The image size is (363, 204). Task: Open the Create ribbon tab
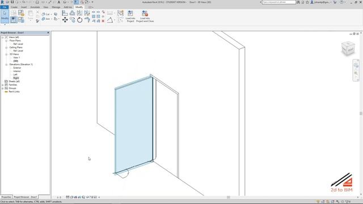(14, 7)
